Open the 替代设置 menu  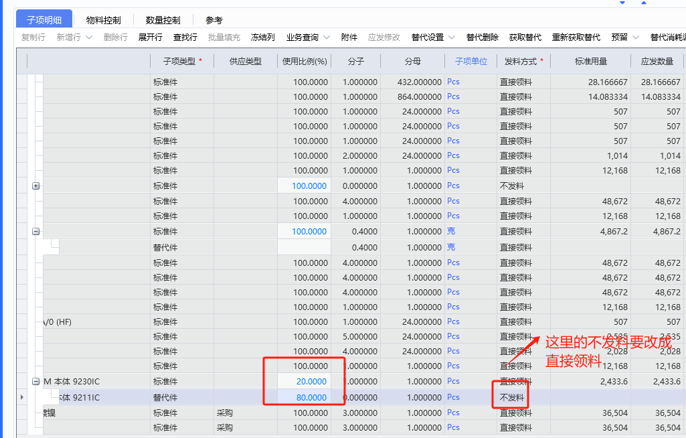[x=428, y=38]
